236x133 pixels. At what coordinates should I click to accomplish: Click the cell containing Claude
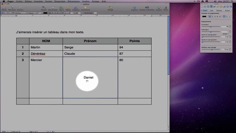[x=90, y=54]
